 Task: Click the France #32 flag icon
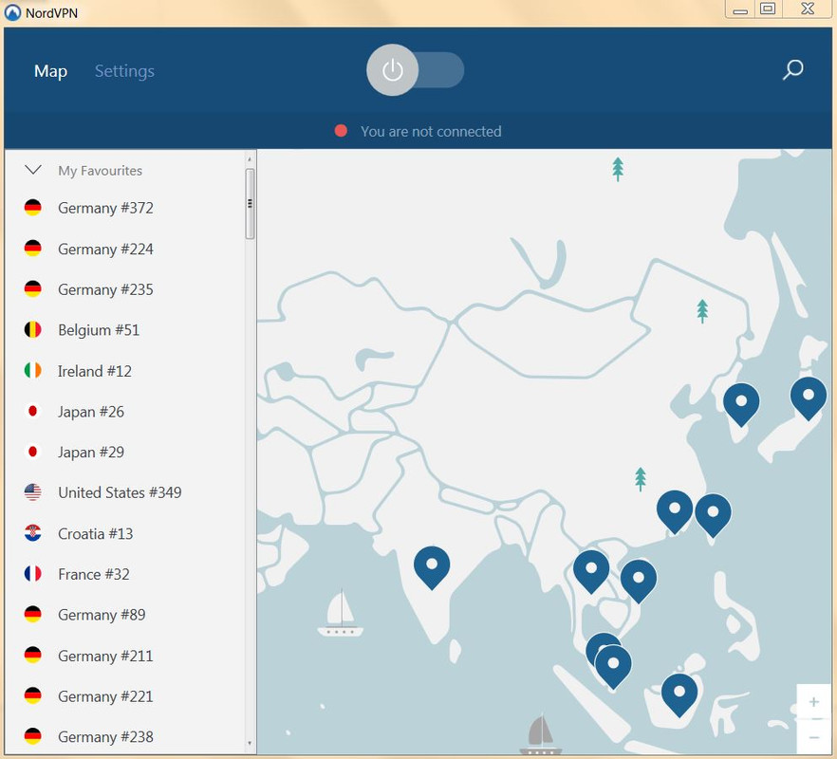(x=32, y=573)
